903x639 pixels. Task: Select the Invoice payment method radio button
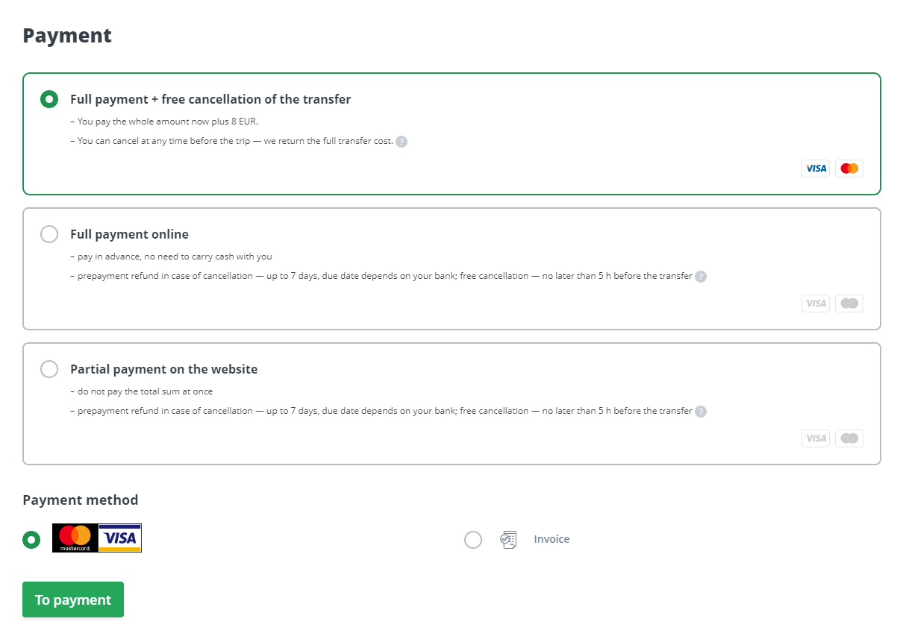pos(473,539)
